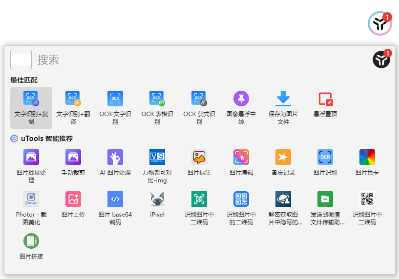399x279 pixels.
Task: Launch 文字识别+翻译 tool
Action: 73,99
